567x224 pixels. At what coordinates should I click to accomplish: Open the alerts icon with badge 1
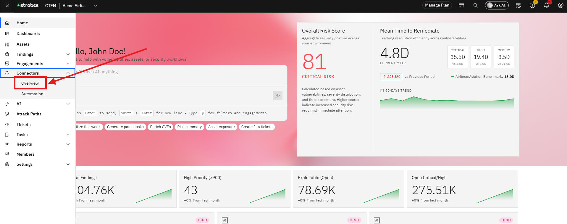[x=532, y=5]
